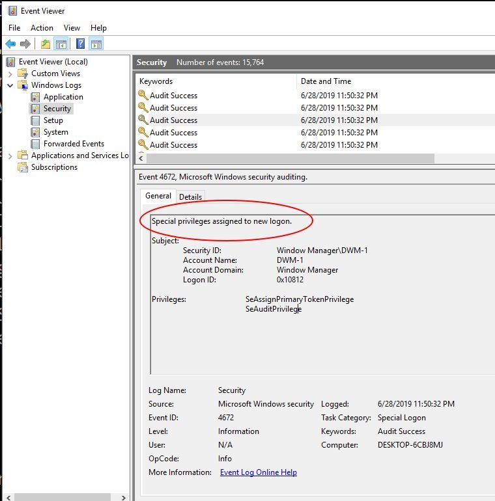Collapse the Windows Logs node
The width and height of the screenshot is (495, 501).
pyautogui.click(x=10, y=85)
